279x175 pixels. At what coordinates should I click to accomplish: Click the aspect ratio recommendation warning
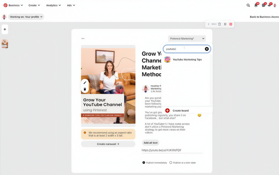(x=108, y=134)
